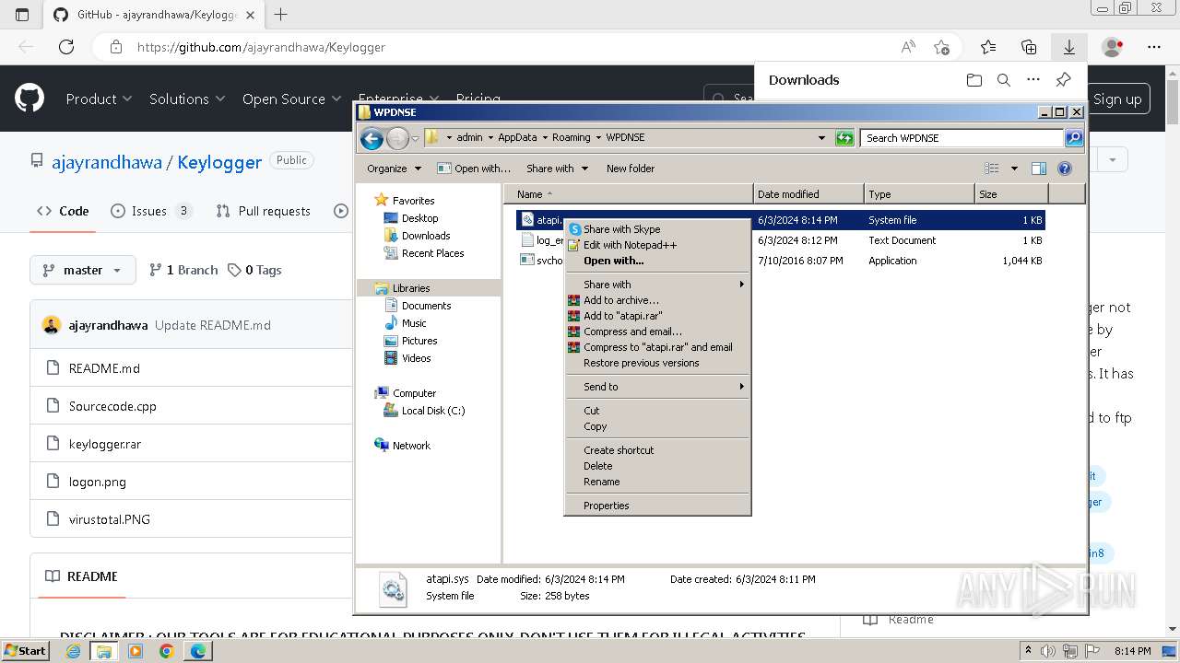Select Restore previous versions entry

point(657,363)
